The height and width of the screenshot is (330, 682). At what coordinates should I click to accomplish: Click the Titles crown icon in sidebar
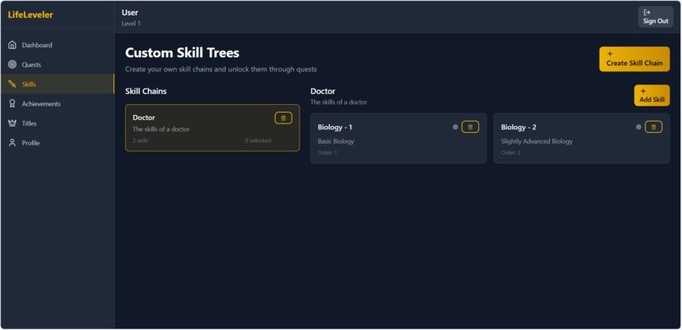[x=12, y=123]
